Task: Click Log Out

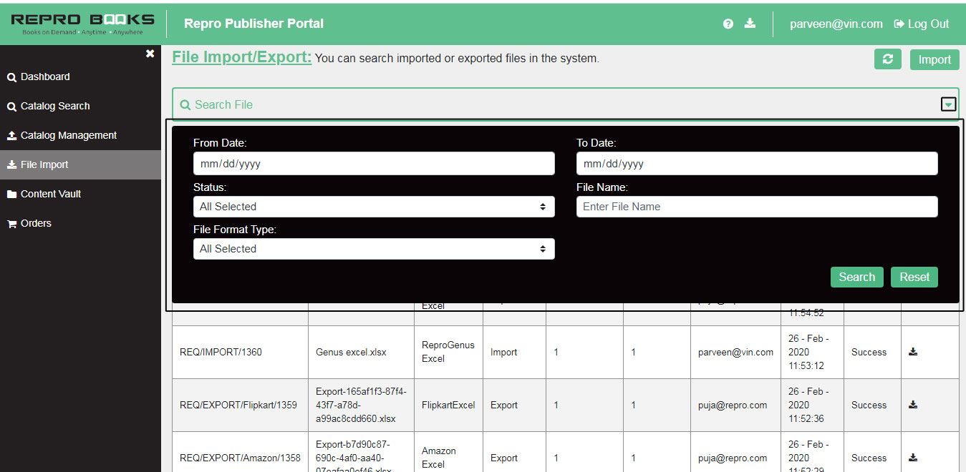Action: [921, 24]
